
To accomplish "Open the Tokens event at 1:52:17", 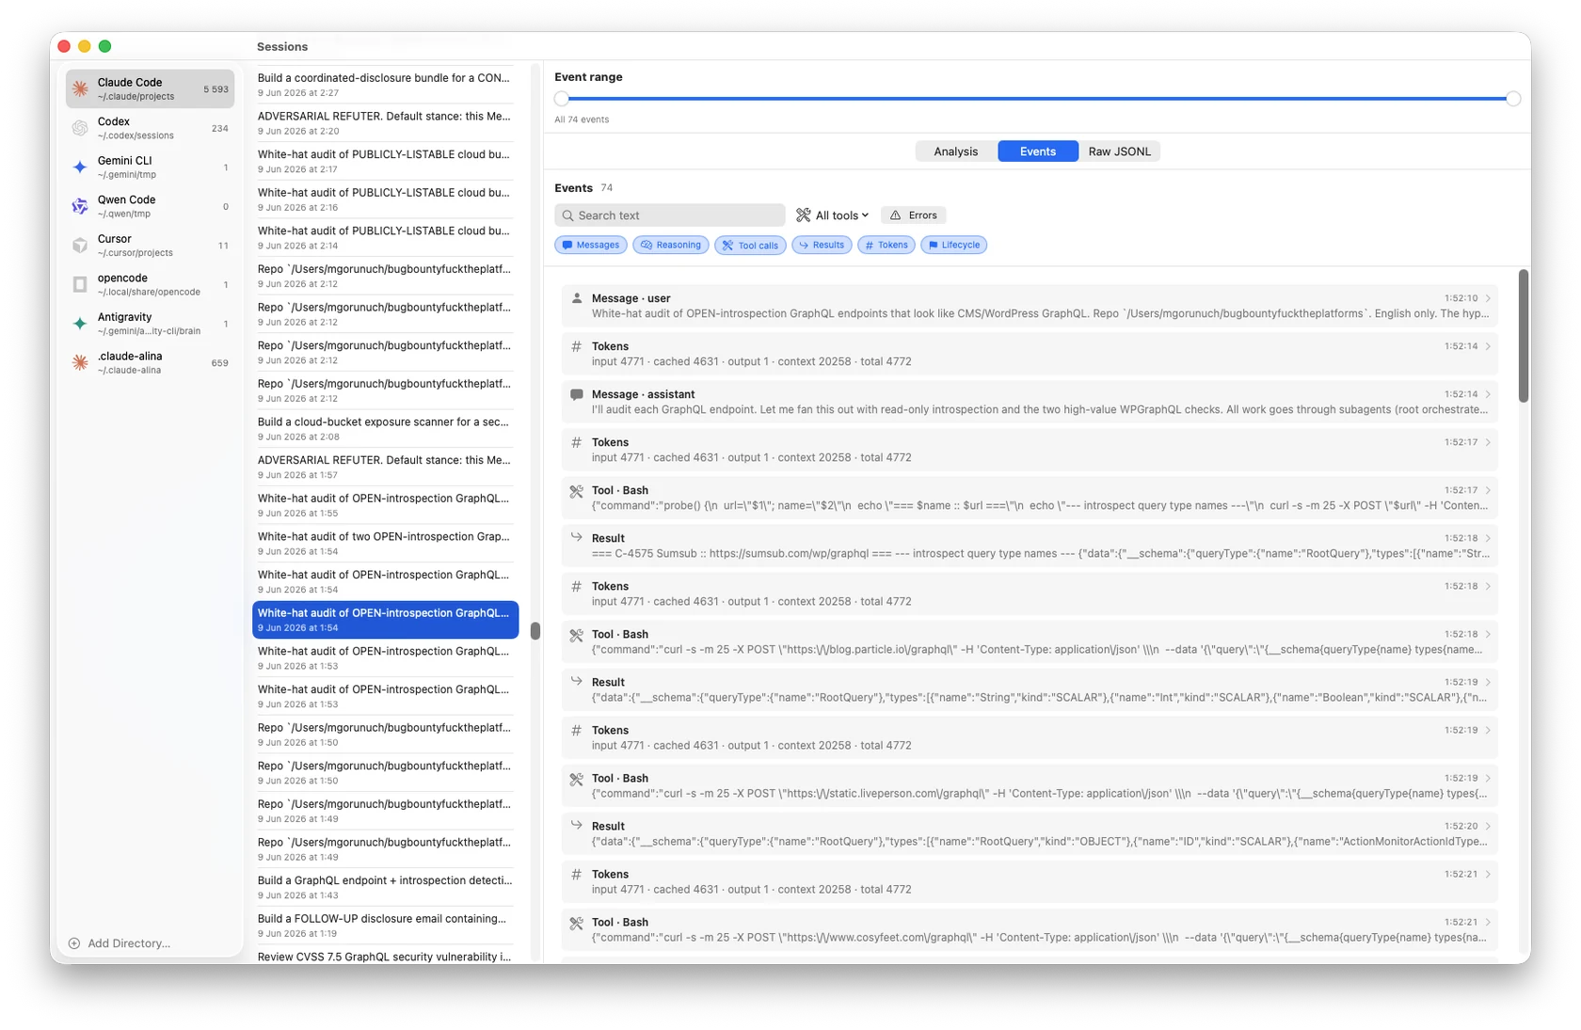I will [1030, 450].
